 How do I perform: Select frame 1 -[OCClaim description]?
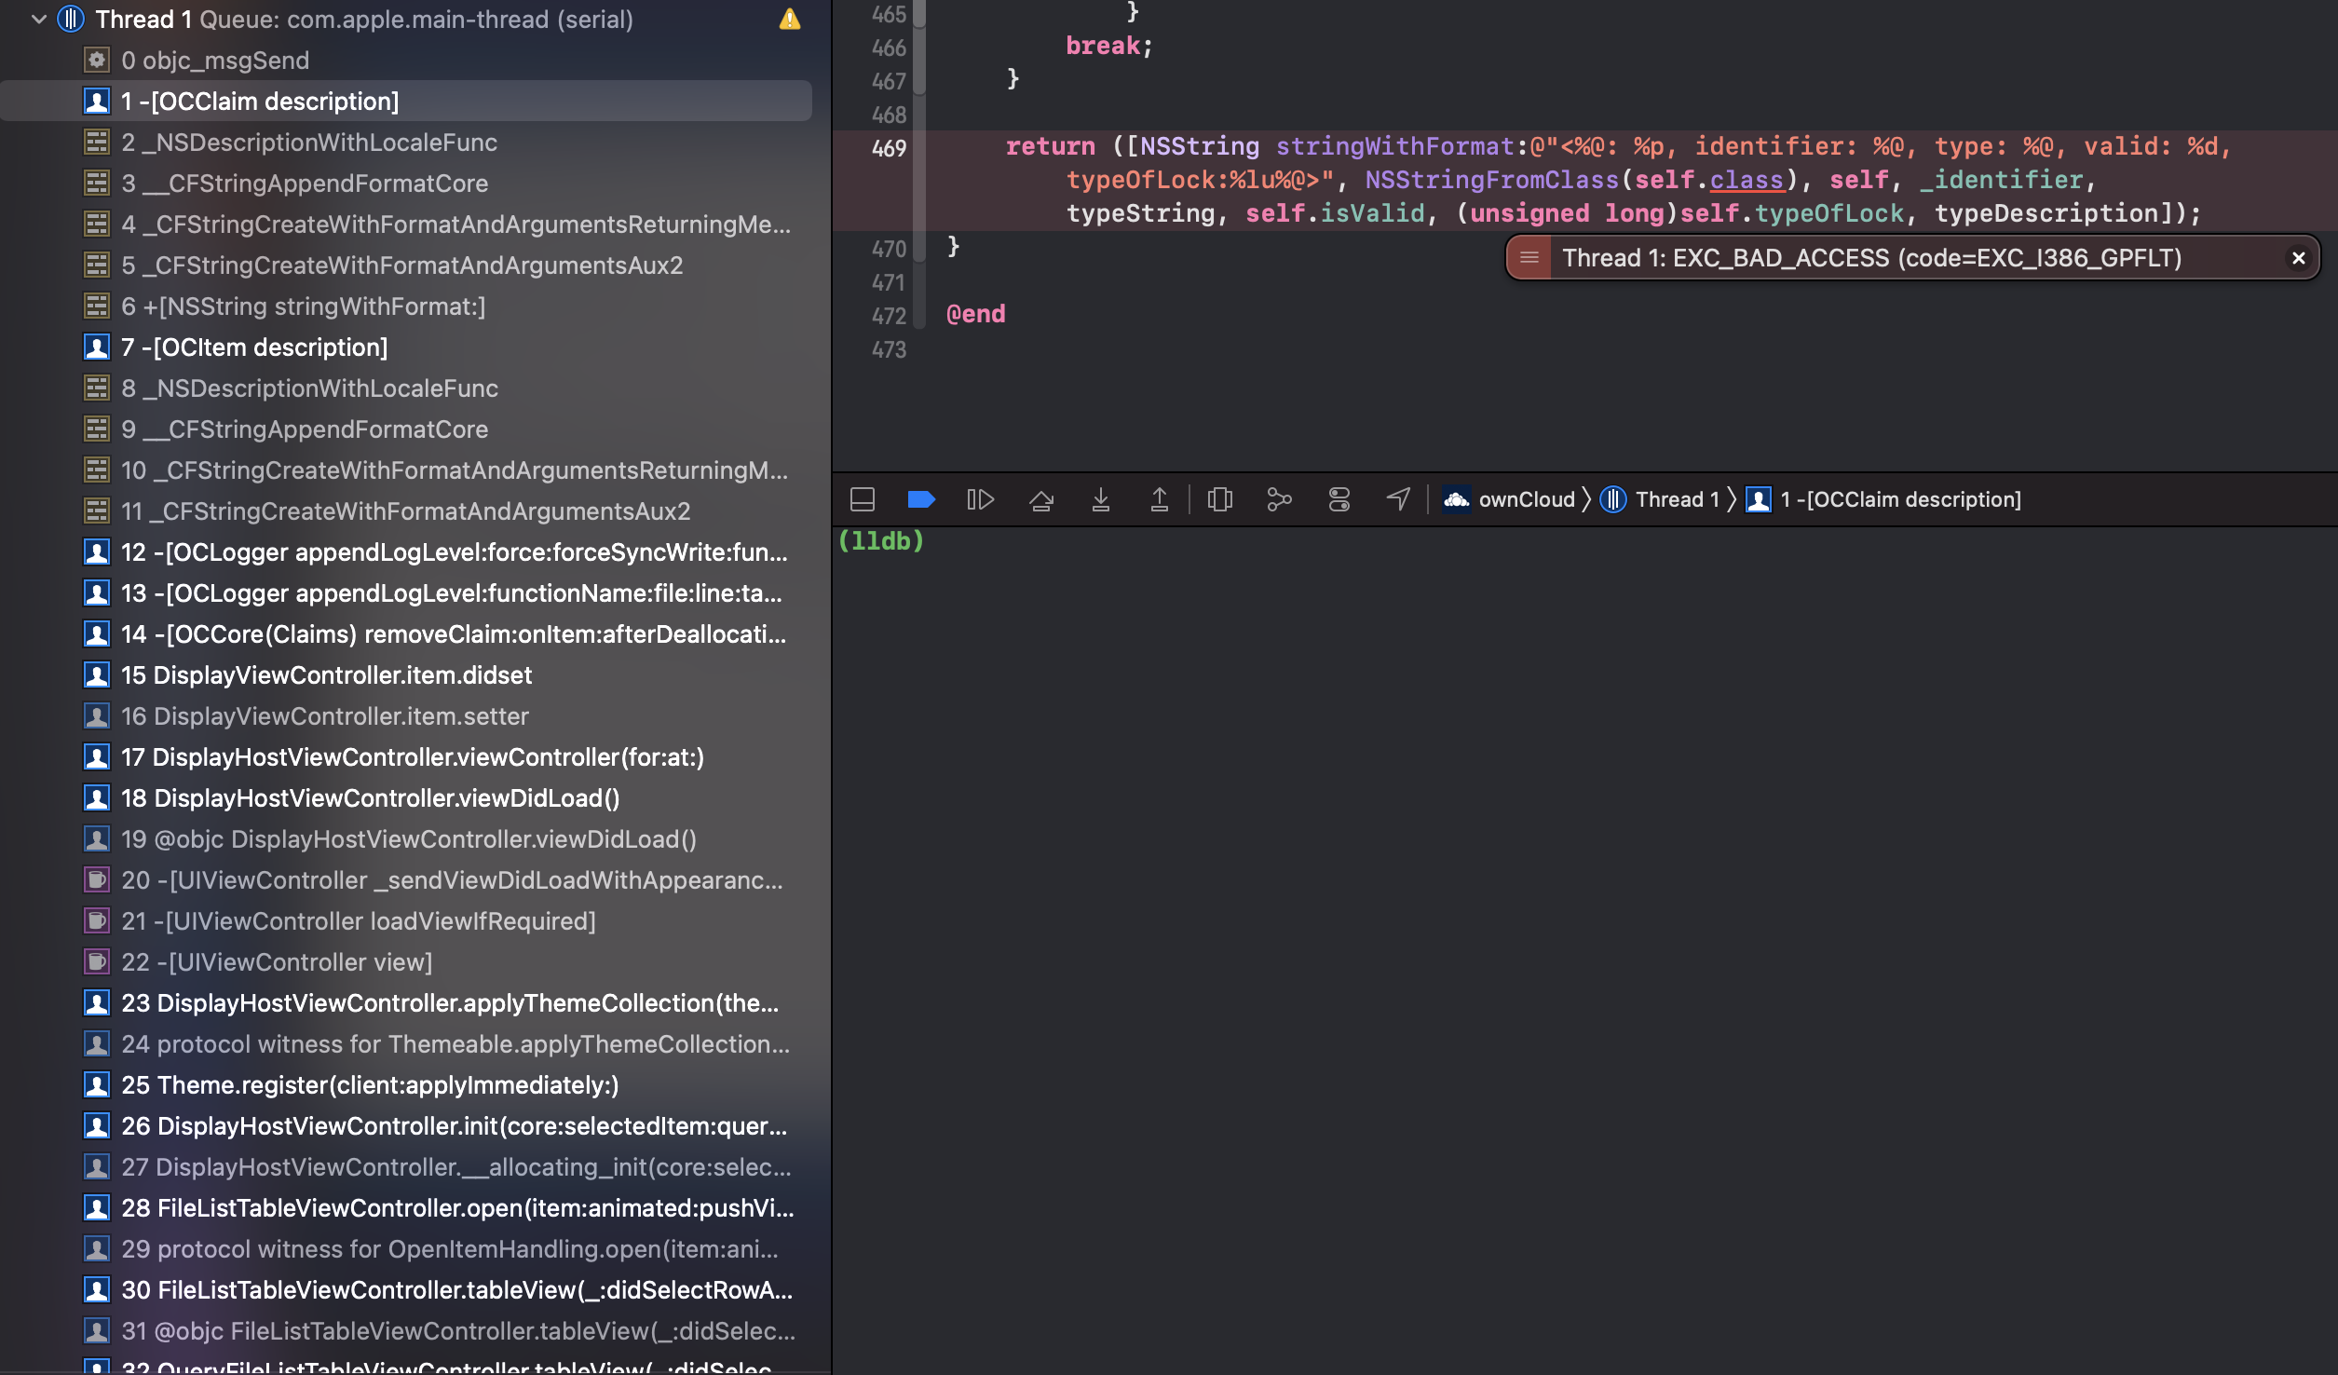pyautogui.click(x=406, y=102)
